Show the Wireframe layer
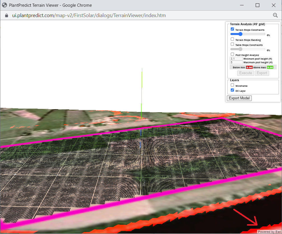The image size is (282, 234). coord(232,85)
